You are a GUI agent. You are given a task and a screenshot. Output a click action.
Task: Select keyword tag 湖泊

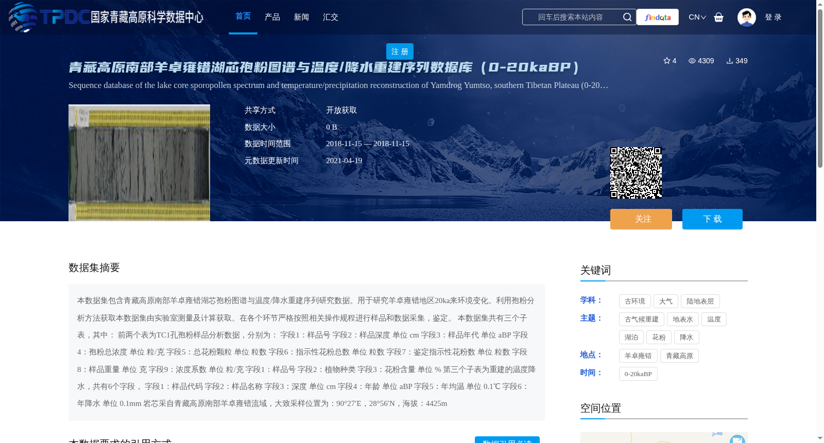click(631, 338)
